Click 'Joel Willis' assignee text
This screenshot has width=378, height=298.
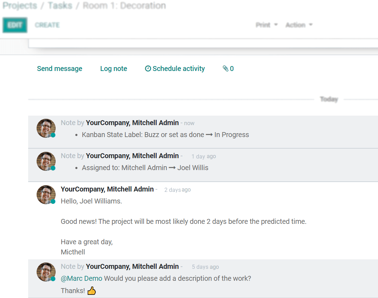(x=193, y=168)
